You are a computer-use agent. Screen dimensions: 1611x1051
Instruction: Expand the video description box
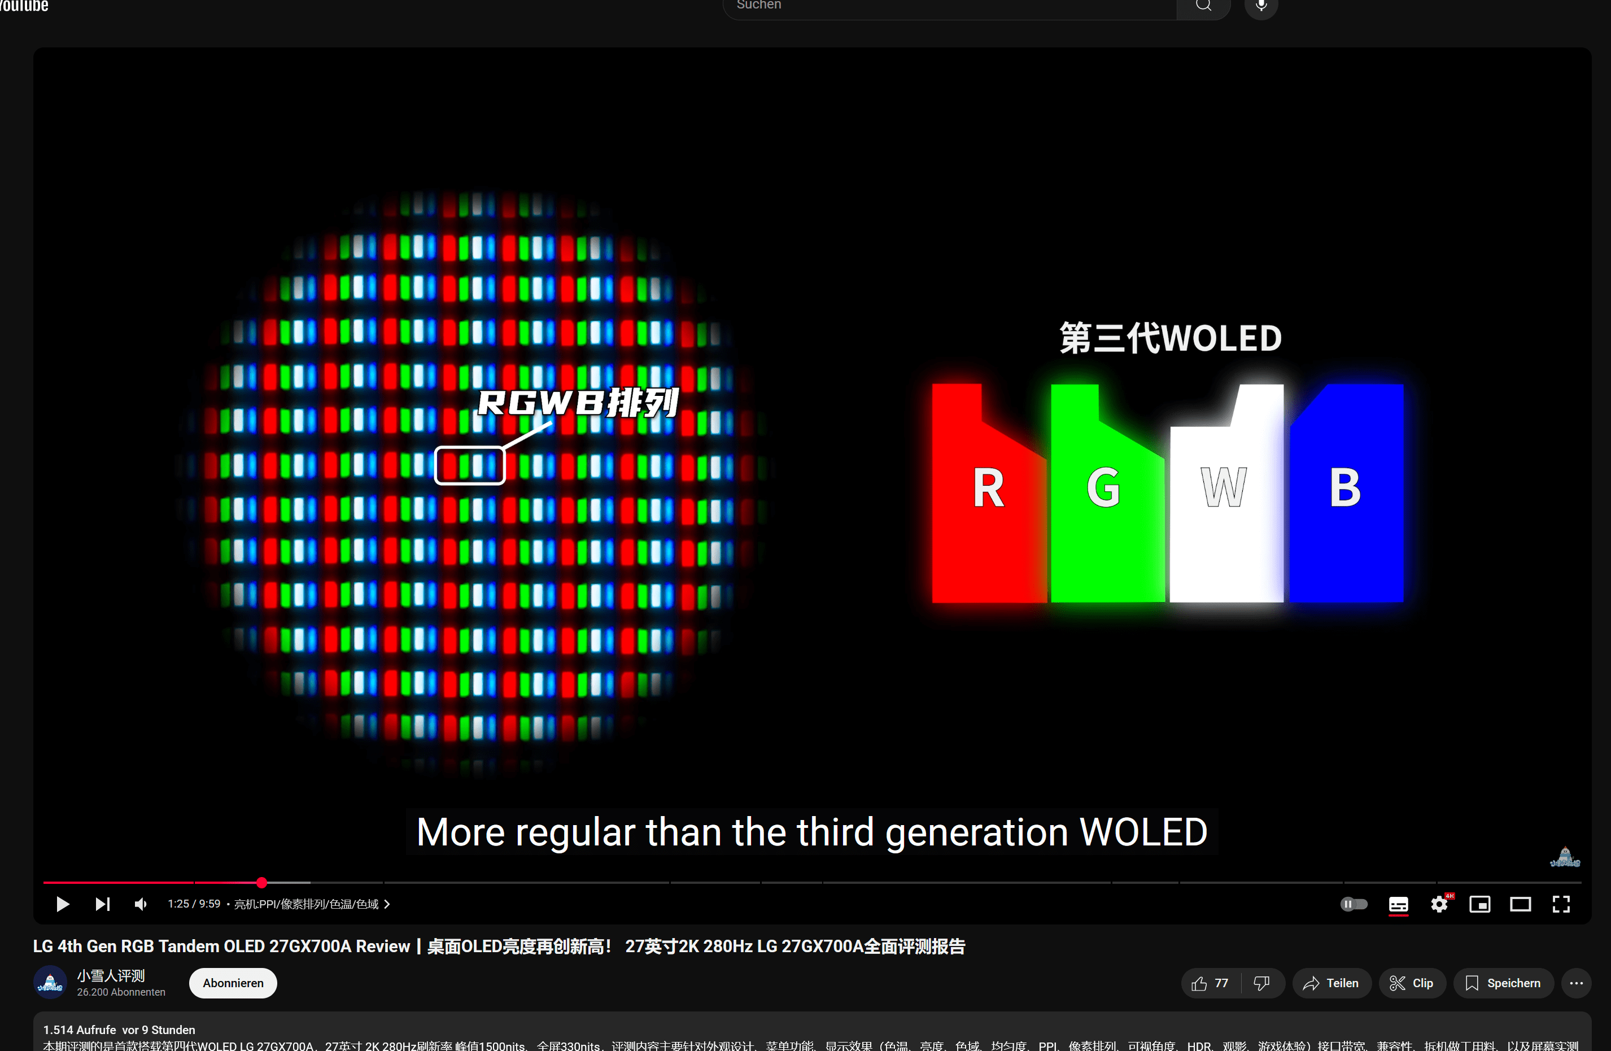[x=812, y=1032]
